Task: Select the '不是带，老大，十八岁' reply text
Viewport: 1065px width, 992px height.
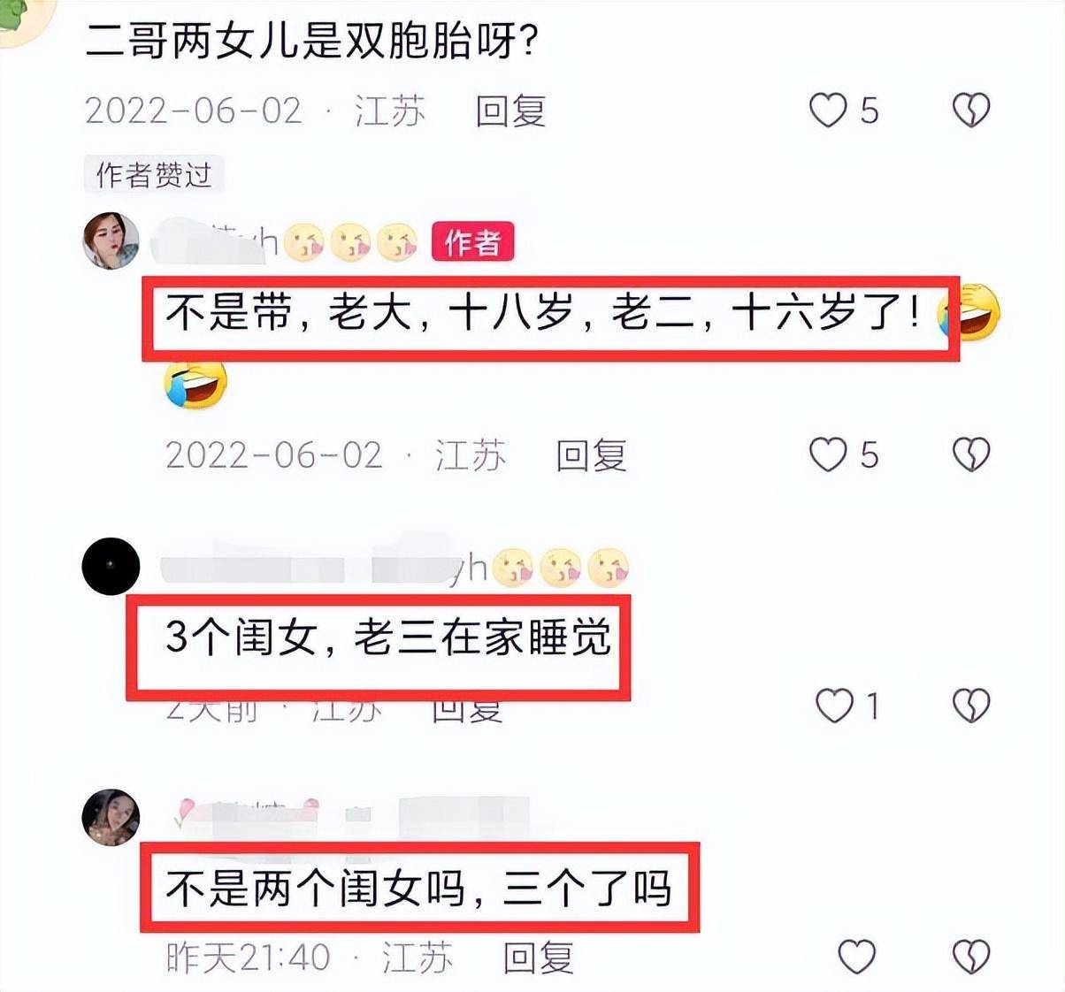Action: [x=541, y=314]
